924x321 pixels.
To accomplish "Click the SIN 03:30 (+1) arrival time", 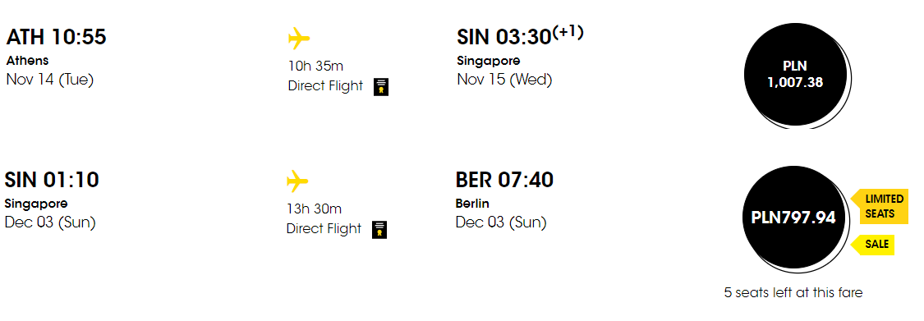I will [520, 36].
